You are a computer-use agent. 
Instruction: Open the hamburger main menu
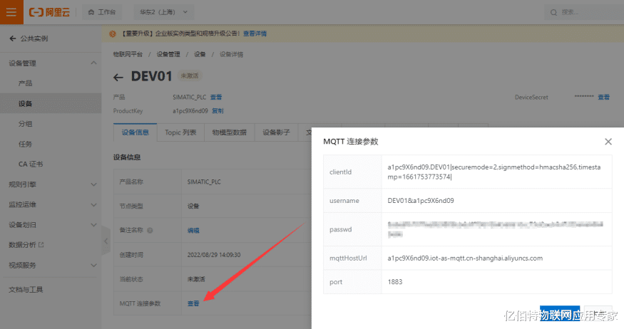pos(11,12)
